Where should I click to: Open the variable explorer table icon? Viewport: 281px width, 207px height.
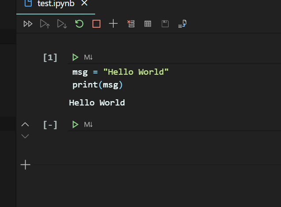tap(148, 24)
